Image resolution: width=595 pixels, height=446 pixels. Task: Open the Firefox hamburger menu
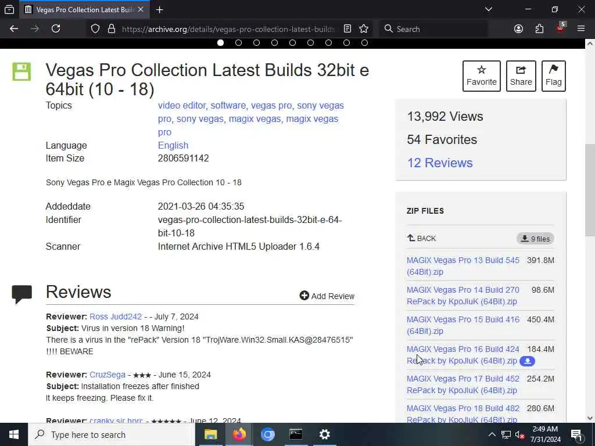point(581,29)
